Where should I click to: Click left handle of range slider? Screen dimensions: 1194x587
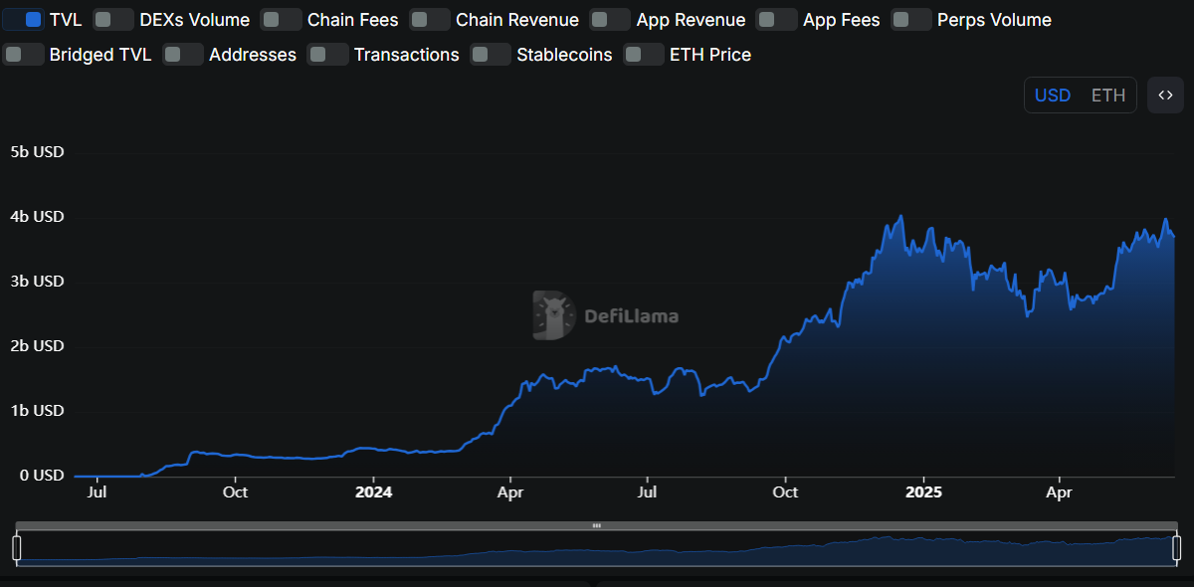point(17,547)
